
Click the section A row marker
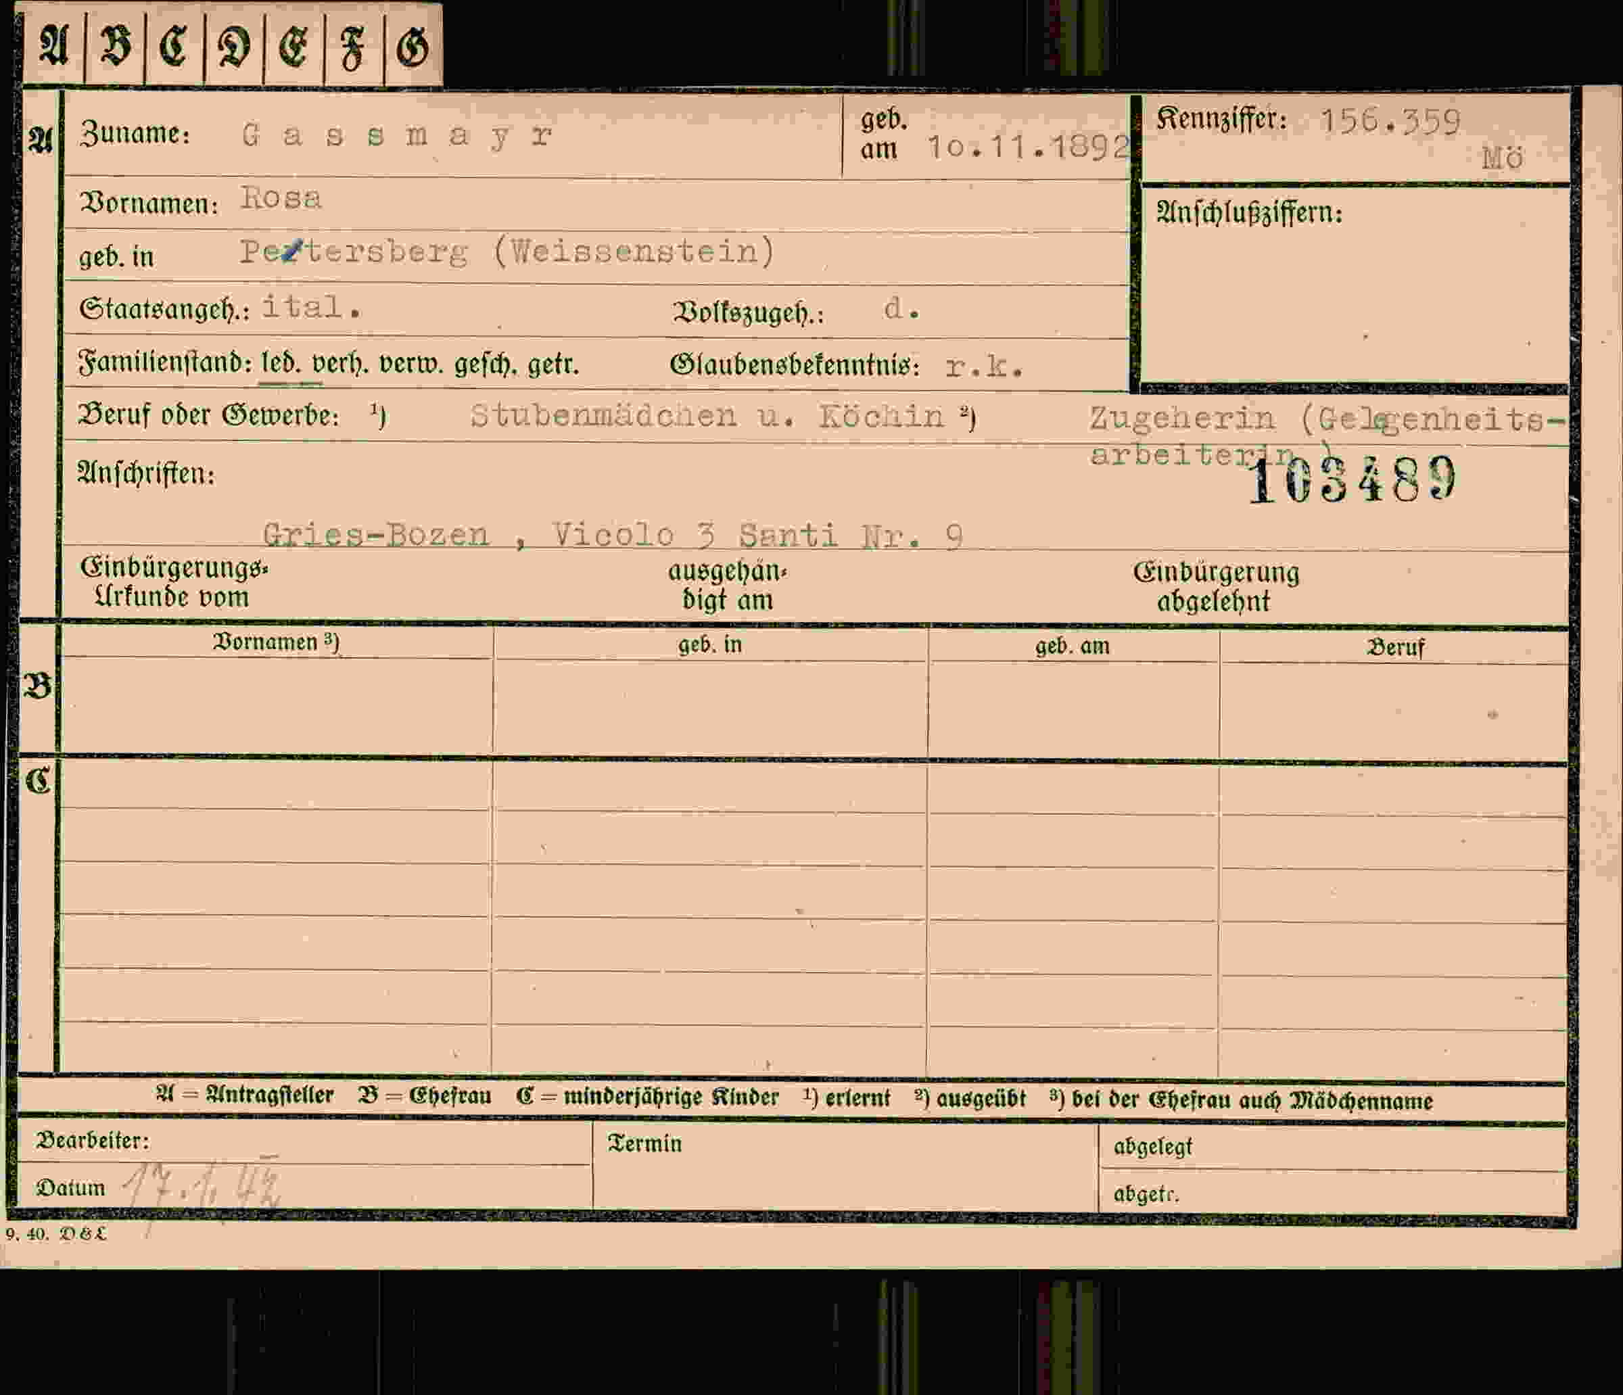[x=40, y=139]
